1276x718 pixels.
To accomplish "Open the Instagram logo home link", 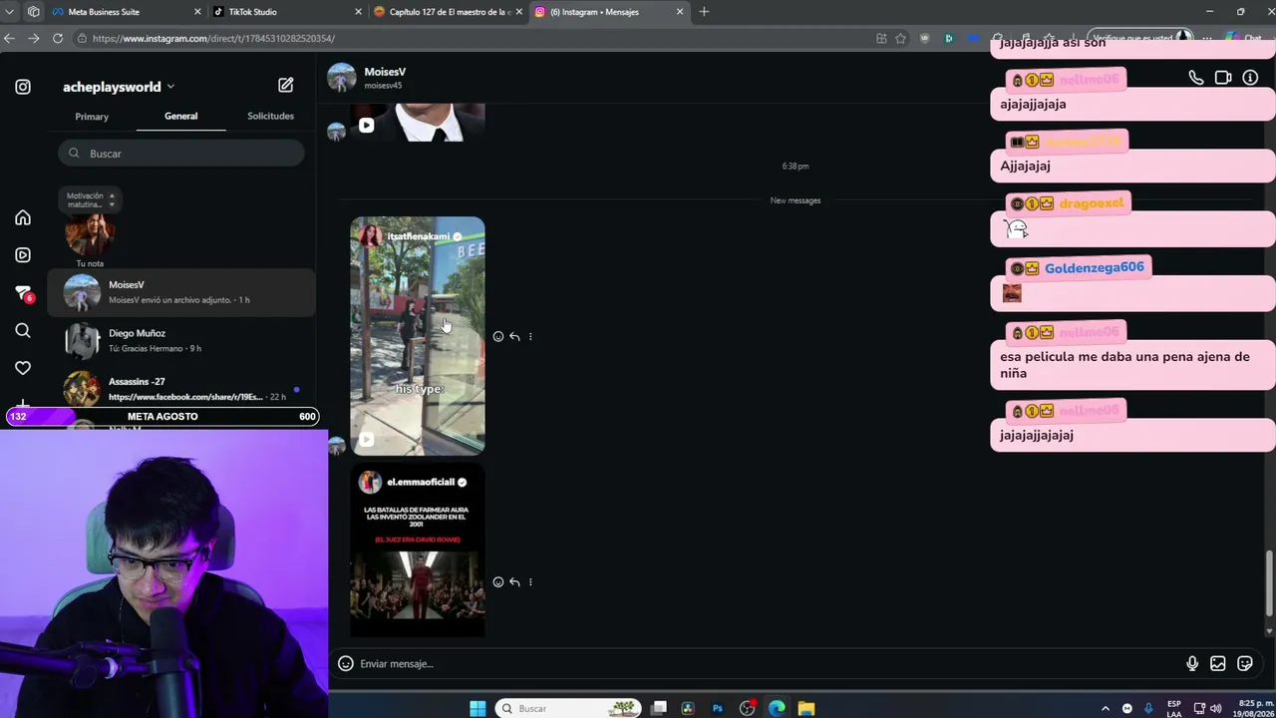I will click(23, 87).
